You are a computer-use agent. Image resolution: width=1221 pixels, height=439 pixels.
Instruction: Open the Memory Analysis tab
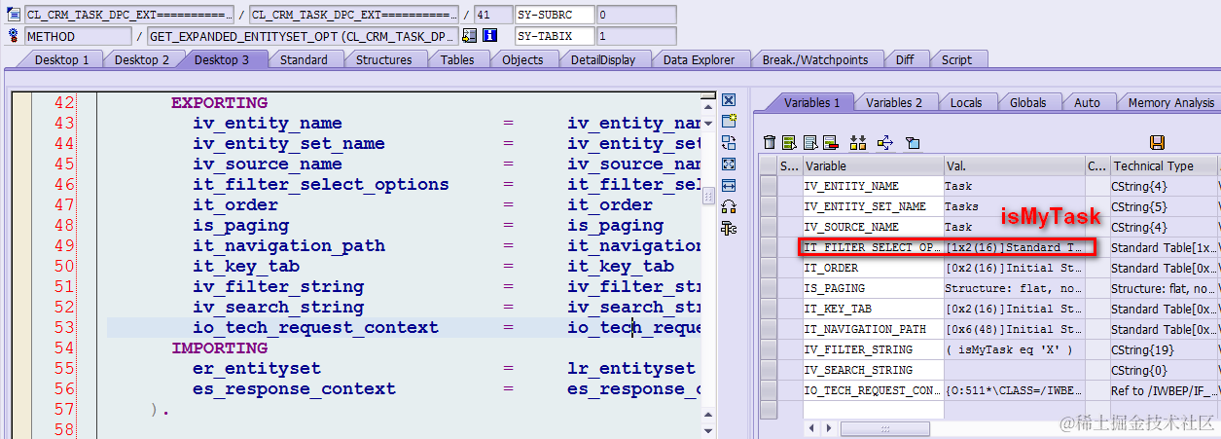[1170, 102]
